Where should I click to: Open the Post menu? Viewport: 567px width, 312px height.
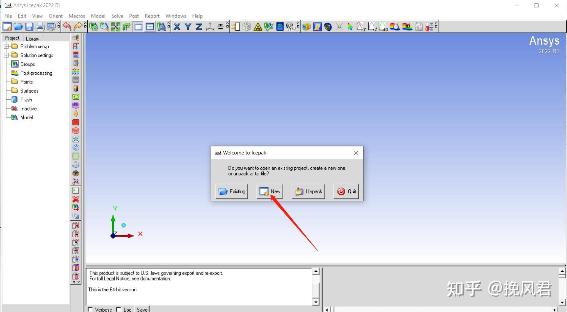134,16
